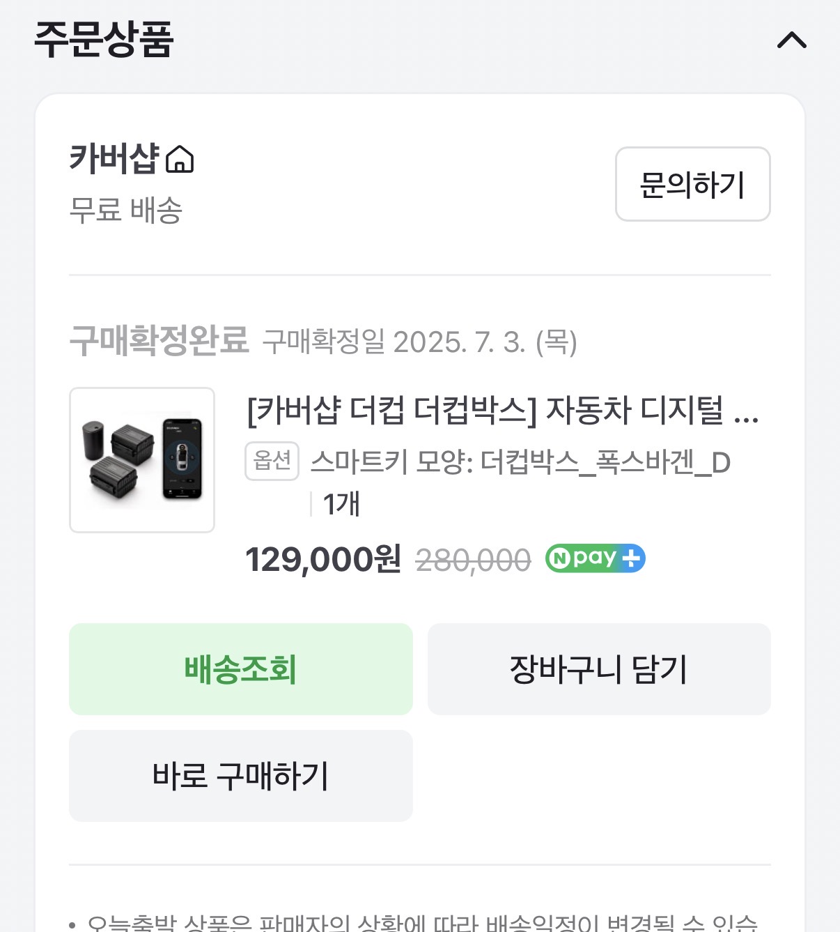Click the 구매확정완료 status label
This screenshot has width=840, height=932.
click(159, 341)
